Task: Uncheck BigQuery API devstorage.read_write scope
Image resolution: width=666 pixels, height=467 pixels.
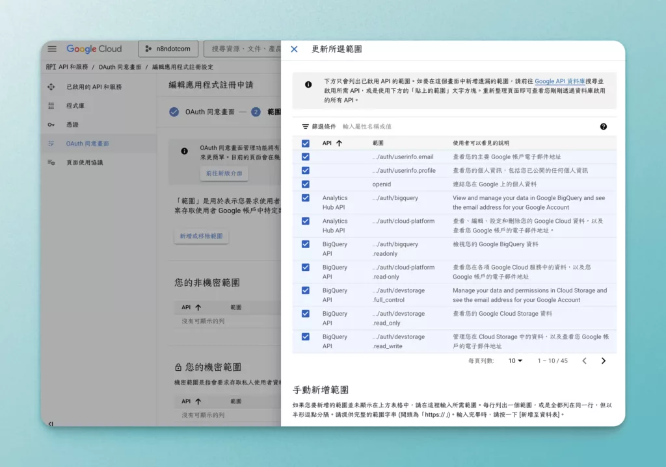Action: [x=306, y=337]
